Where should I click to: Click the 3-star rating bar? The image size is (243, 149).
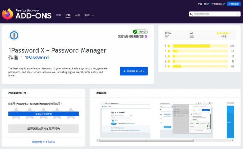point(200,56)
